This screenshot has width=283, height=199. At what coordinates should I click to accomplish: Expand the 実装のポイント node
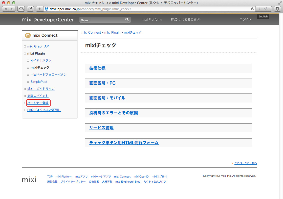(25, 96)
